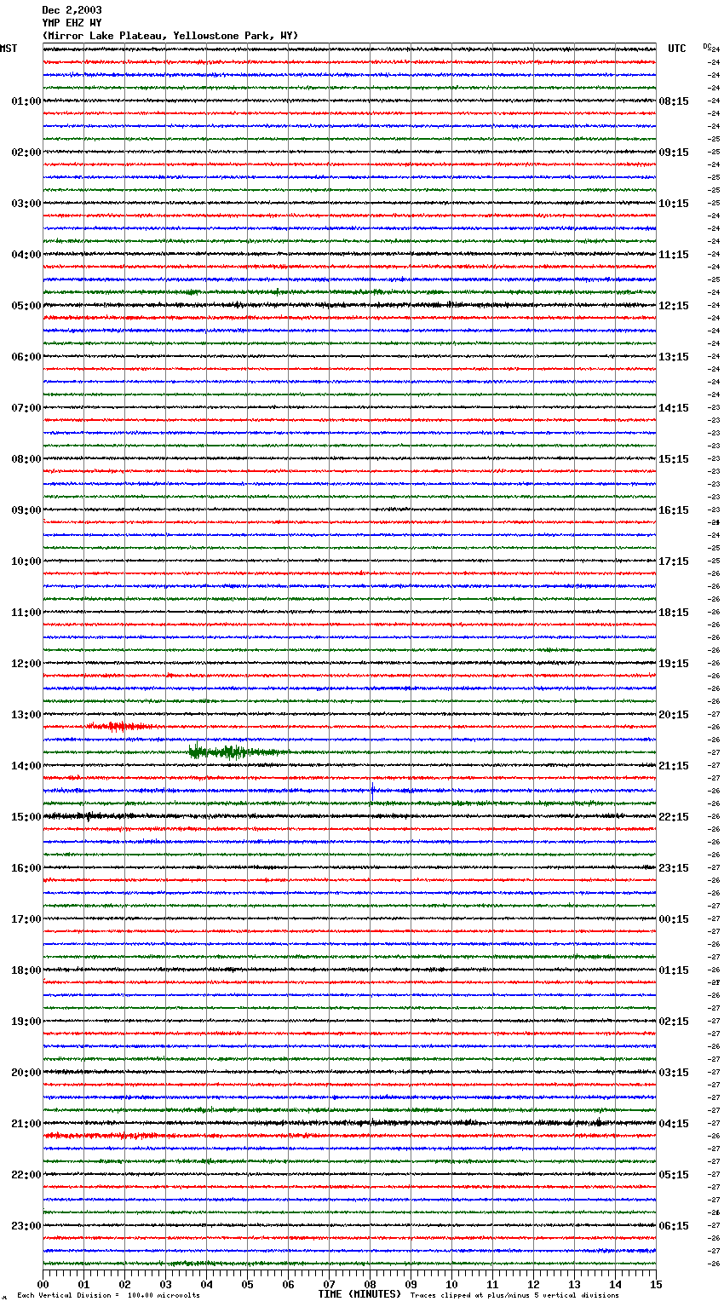Click the UTC column header
Viewport: 724px width, 1307px height.
[x=676, y=49]
